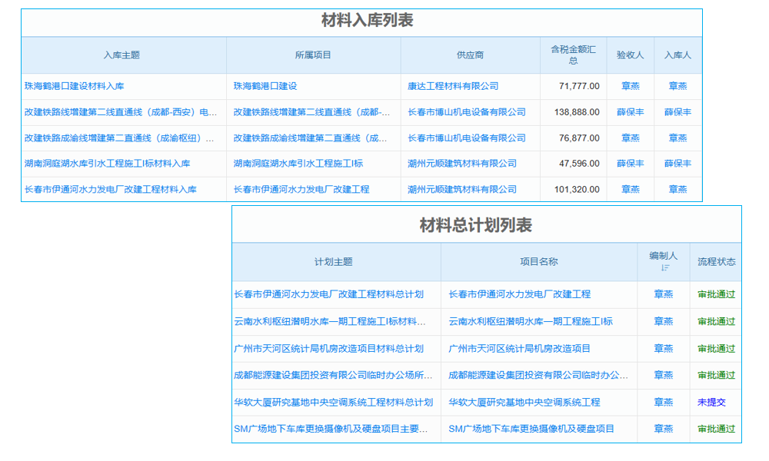The width and height of the screenshot is (769, 461).
Task: Click 章燕 编制人 of the 成都能源 row
Action: [664, 375]
